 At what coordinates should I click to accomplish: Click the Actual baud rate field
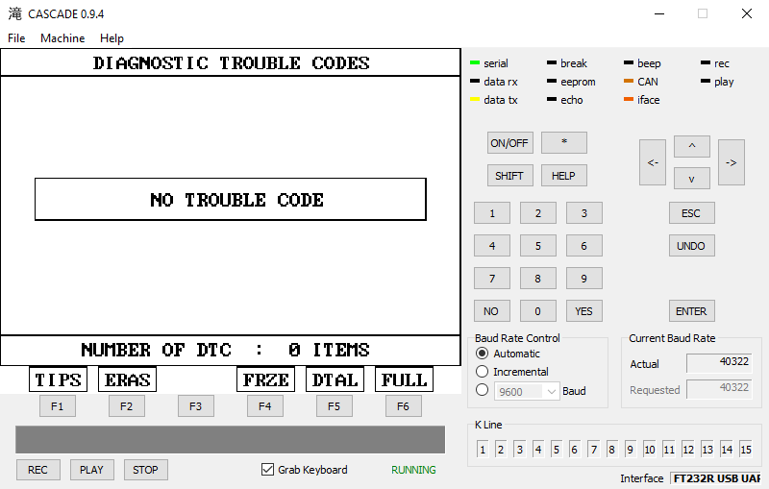[720, 362]
